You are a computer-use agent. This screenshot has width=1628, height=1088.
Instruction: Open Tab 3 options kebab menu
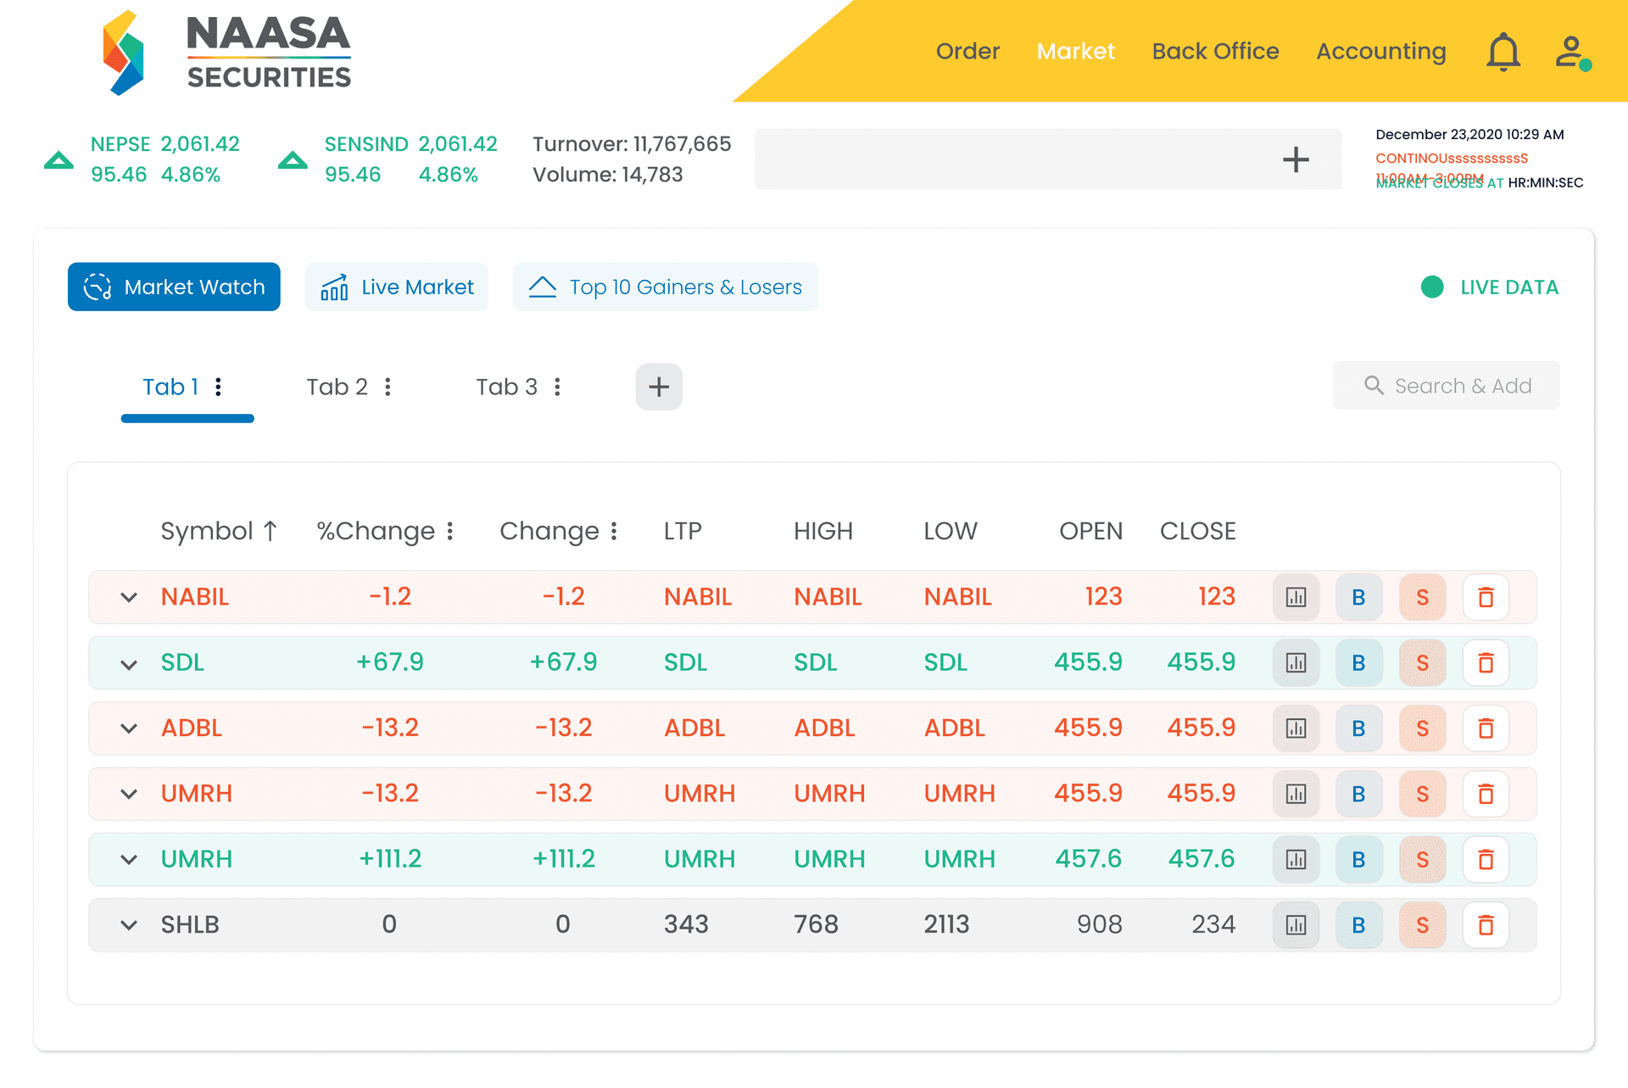(557, 387)
